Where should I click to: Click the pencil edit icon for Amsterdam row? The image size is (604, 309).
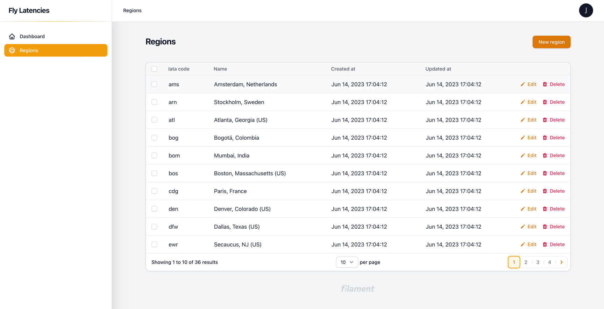click(523, 84)
